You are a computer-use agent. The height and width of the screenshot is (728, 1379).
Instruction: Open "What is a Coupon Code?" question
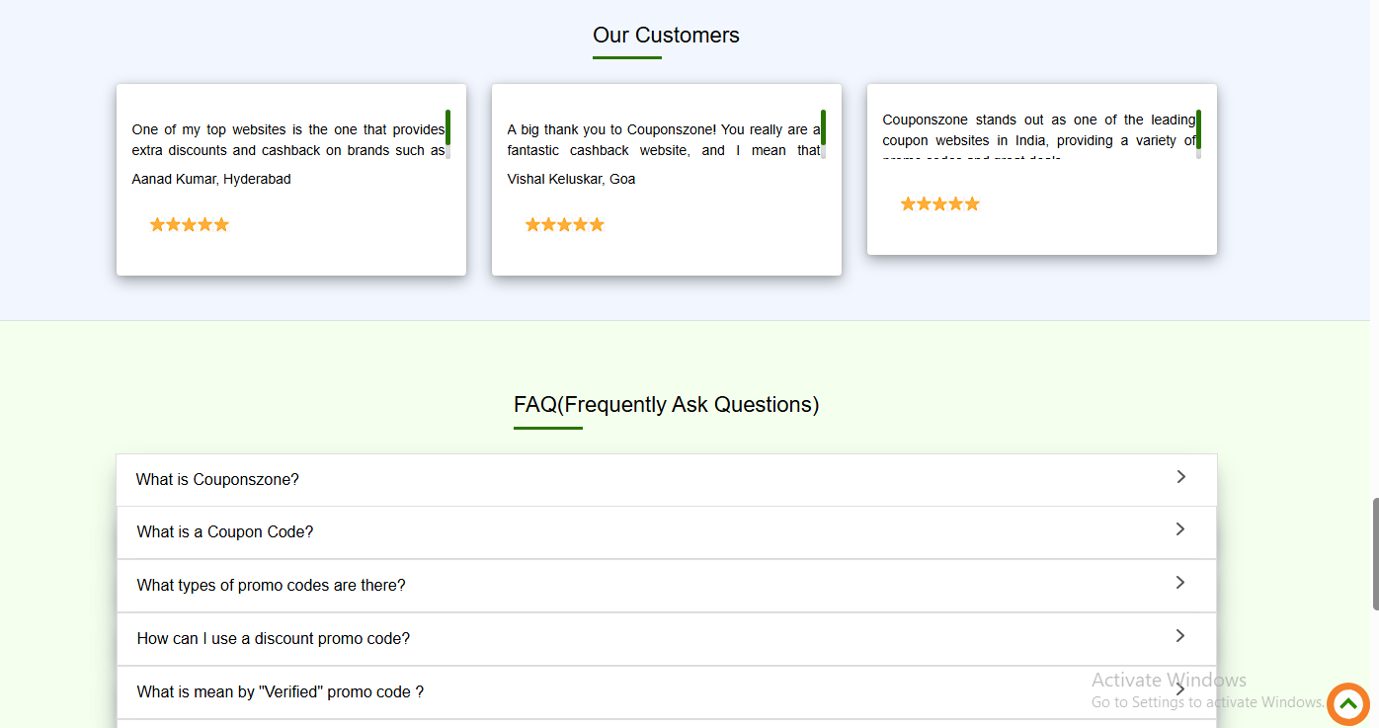[225, 532]
